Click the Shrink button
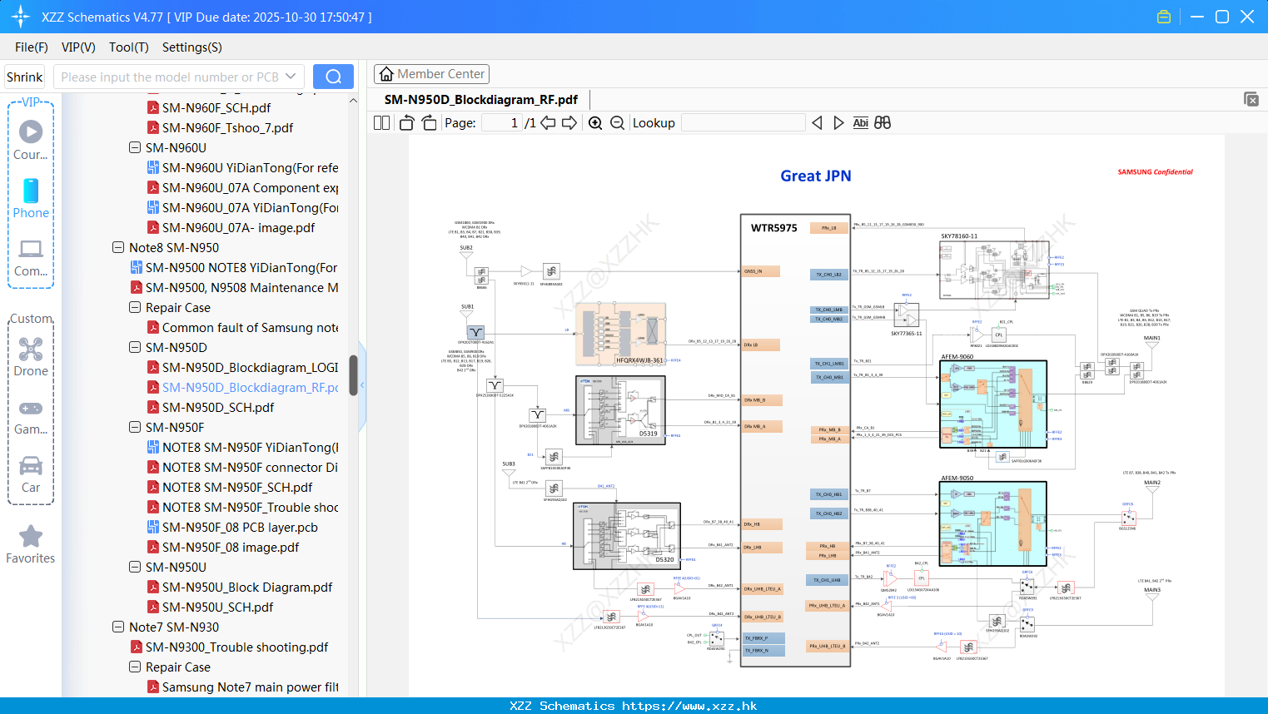The width and height of the screenshot is (1268, 714). click(x=25, y=77)
